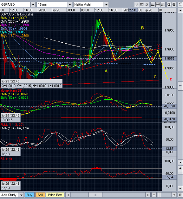Click the lip 25 date label on time axis
This screenshot has width=183, height=199.
[x=56, y=10]
